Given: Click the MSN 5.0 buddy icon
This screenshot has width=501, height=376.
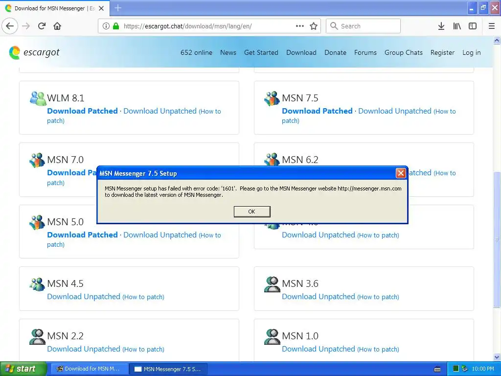Looking at the screenshot, I should pyautogui.click(x=37, y=222).
